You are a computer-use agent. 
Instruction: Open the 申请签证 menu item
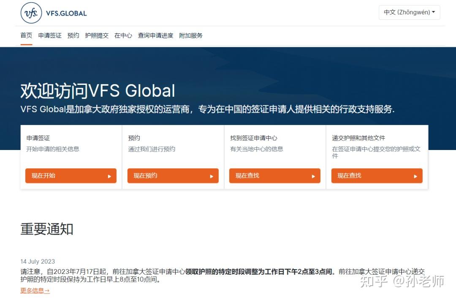49,35
